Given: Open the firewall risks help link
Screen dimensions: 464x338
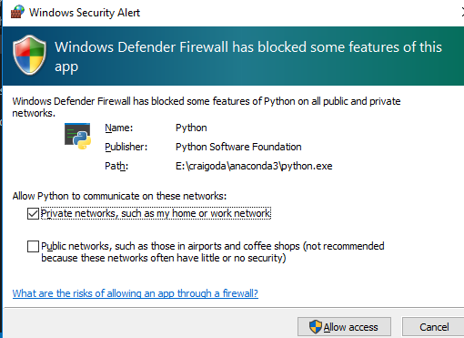Looking at the screenshot, I should pyautogui.click(x=136, y=293).
